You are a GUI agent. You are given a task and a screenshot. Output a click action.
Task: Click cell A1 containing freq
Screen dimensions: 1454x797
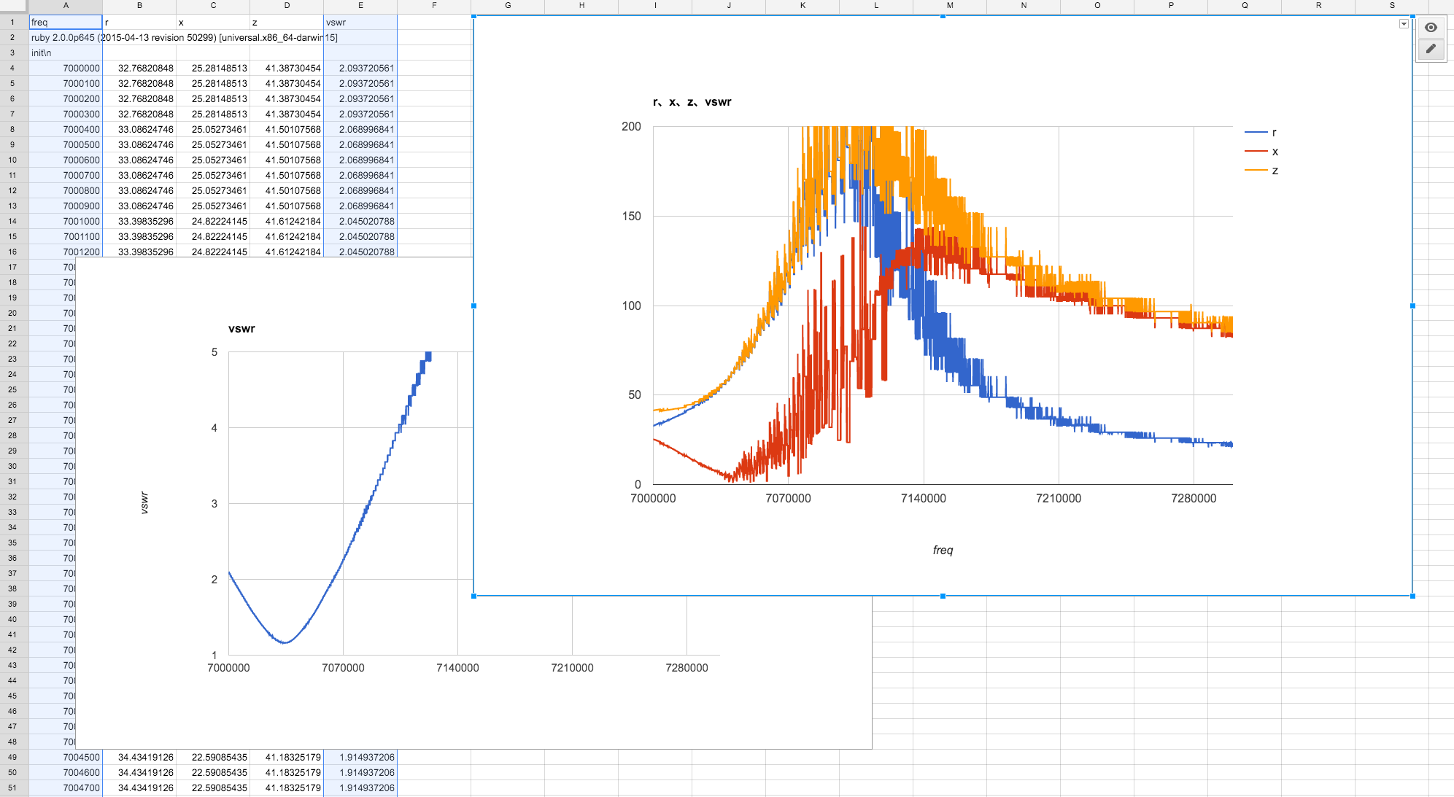point(66,22)
